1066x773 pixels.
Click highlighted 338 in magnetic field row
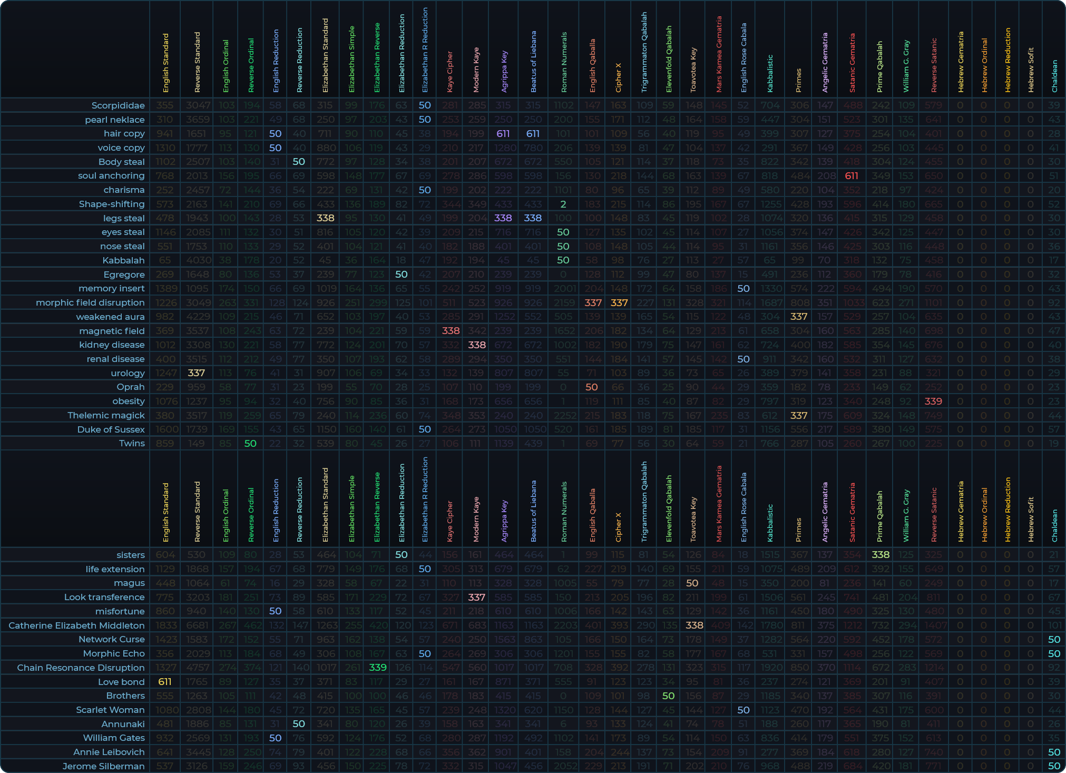point(451,331)
